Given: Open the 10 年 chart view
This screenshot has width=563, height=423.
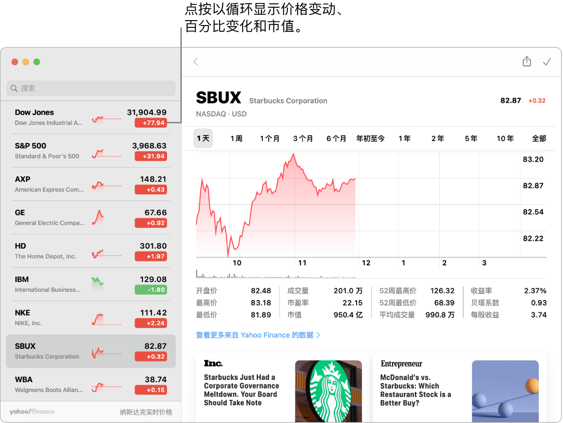Looking at the screenshot, I should pyautogui.click(x=505, y=138).
